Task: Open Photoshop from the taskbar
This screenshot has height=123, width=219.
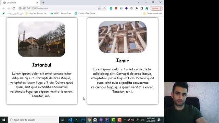Action: (83, 120)
